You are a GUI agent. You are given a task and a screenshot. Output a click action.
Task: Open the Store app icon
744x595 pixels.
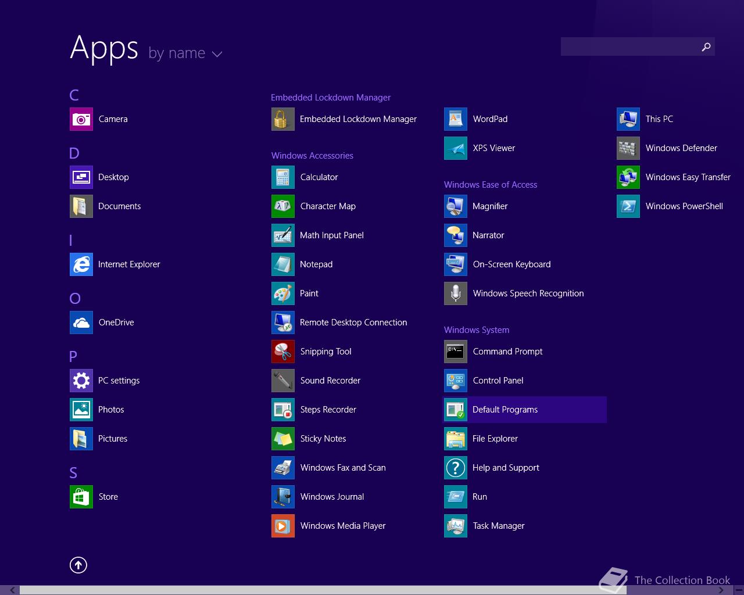pyautogui.click(x=81, y=497)
